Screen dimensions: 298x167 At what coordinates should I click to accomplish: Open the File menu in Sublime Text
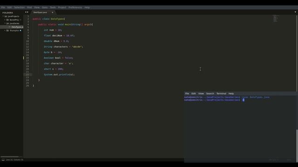pyautogui.click(x=3, y=7)
